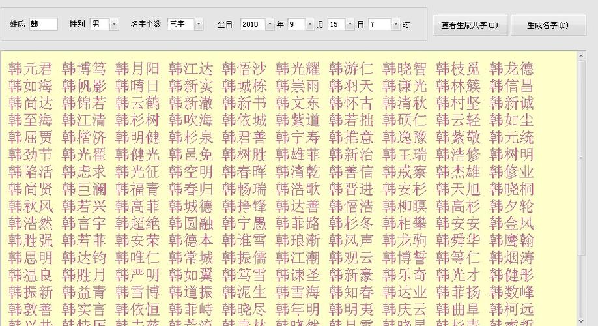Select the name 韩风声
Screen dimensions: 598x326
351,241
